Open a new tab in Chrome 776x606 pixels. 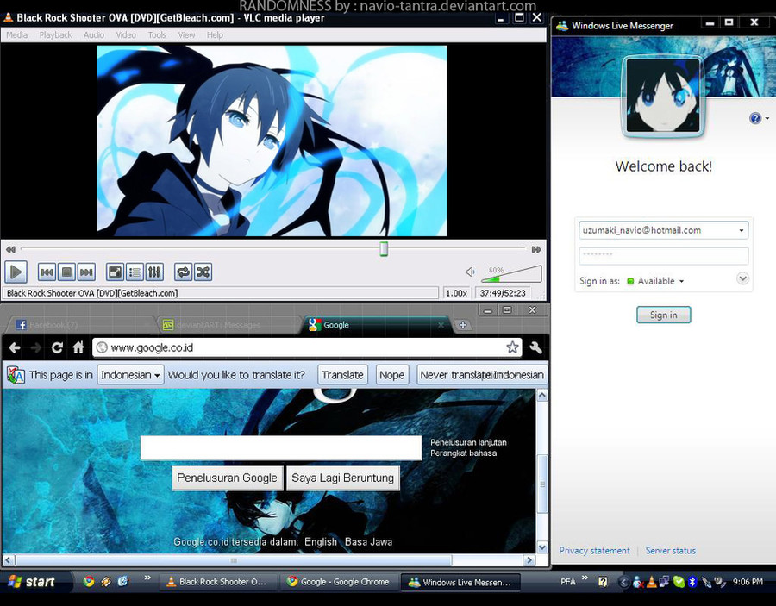pos(463,325)
